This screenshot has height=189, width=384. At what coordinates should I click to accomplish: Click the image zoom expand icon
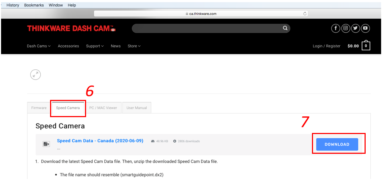[36, 75]
